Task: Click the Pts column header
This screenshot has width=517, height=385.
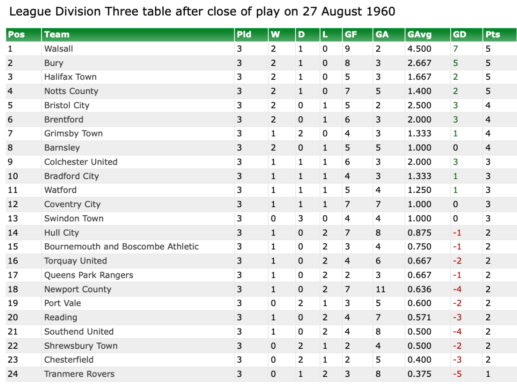Action: click(x=492, y=34)
